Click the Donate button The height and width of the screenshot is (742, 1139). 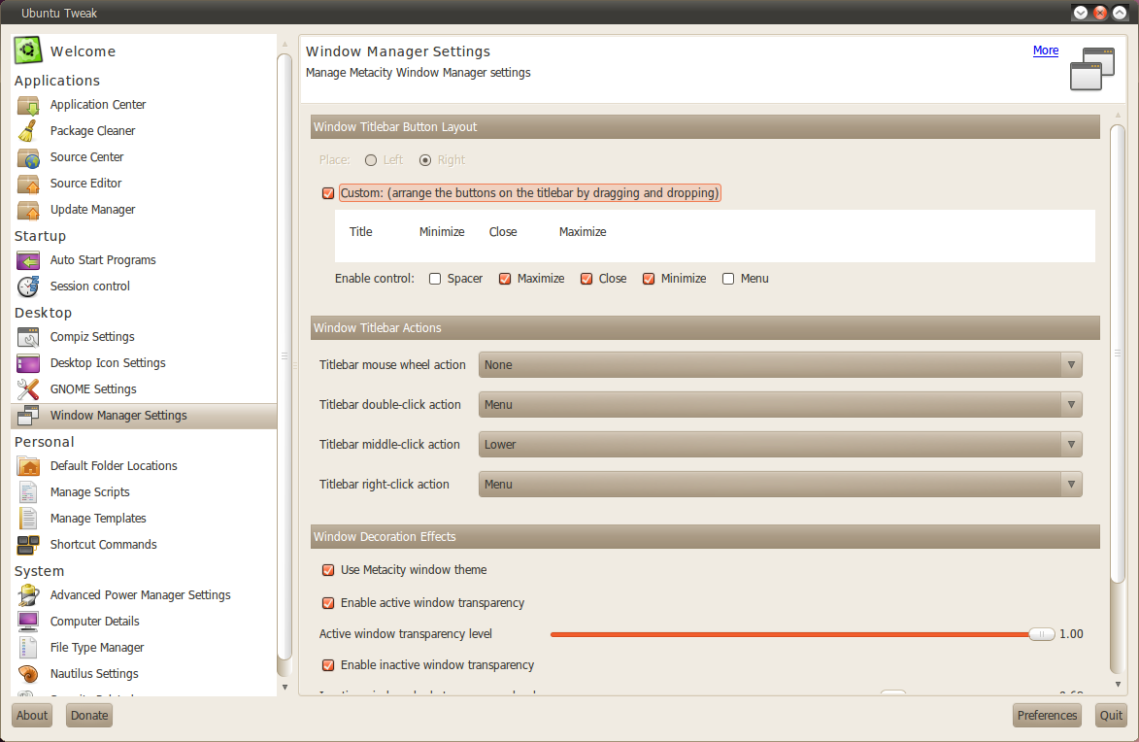(x=89, y=715)
